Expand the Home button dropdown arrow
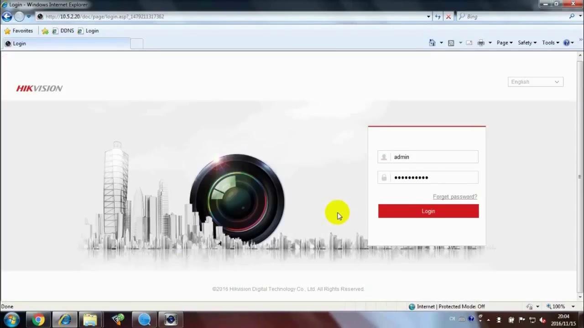 (x=441, y=43)
